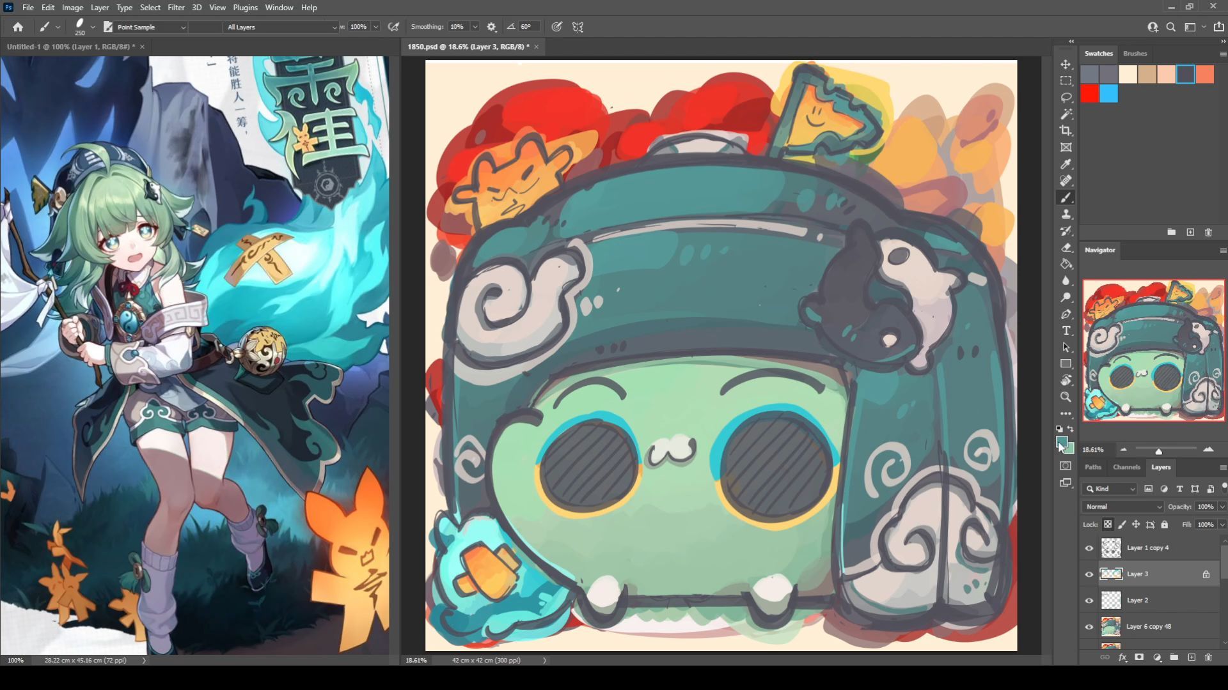This screenshot has height=690, width=1228.
Task: Toggle lock transparent pixels
Action: tap(1108, 525)
